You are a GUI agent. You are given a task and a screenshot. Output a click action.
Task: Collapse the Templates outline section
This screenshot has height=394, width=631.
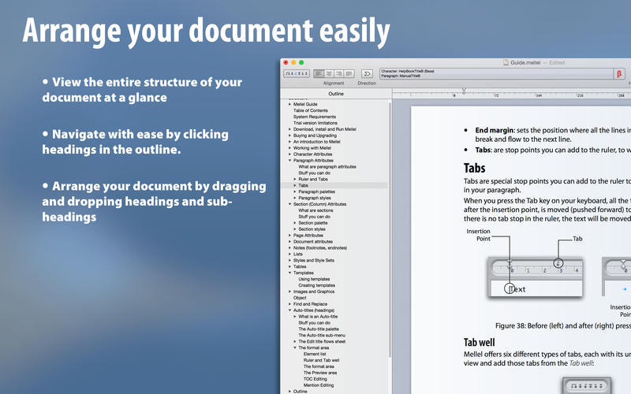(289, 273)
